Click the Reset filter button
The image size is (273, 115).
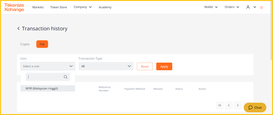(145, 67)
